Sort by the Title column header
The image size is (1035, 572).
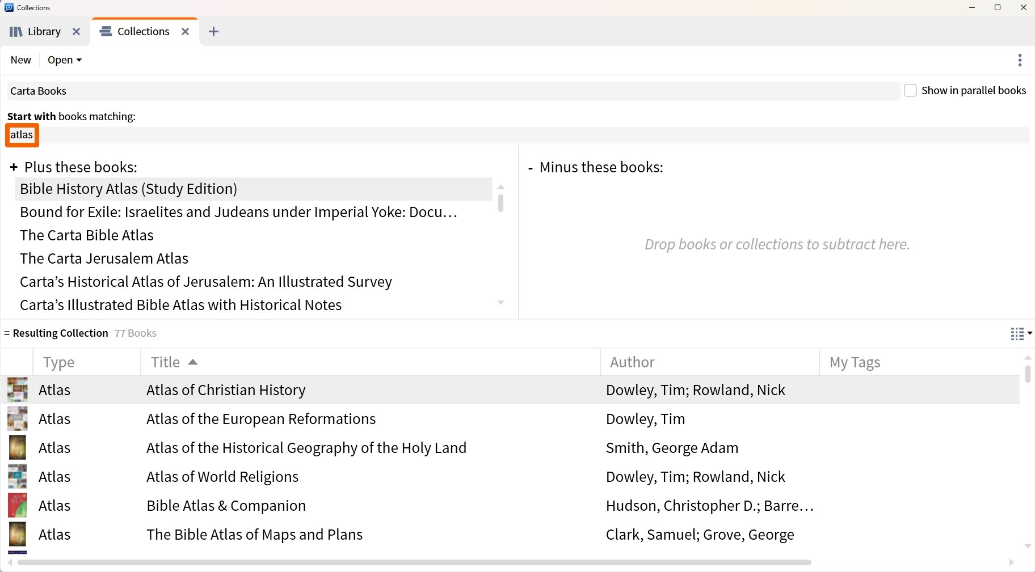pyautogui.click(x=370, y=362)
